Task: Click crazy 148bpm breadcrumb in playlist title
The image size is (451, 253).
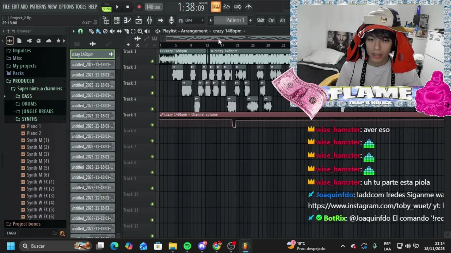Action: click(227, 31)
